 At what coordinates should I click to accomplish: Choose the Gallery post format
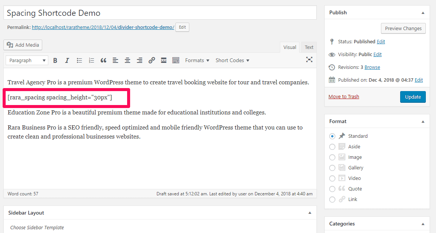coord(332,168)
